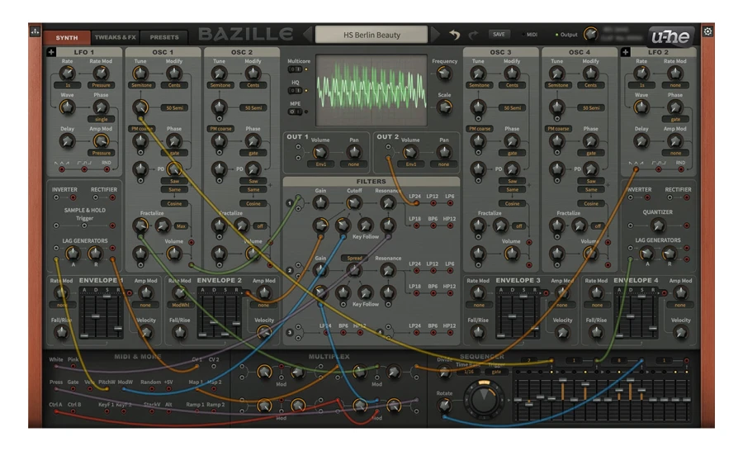Click the Filter 1 LP24 output jack

pyautogui.click(x=415, y=203)
